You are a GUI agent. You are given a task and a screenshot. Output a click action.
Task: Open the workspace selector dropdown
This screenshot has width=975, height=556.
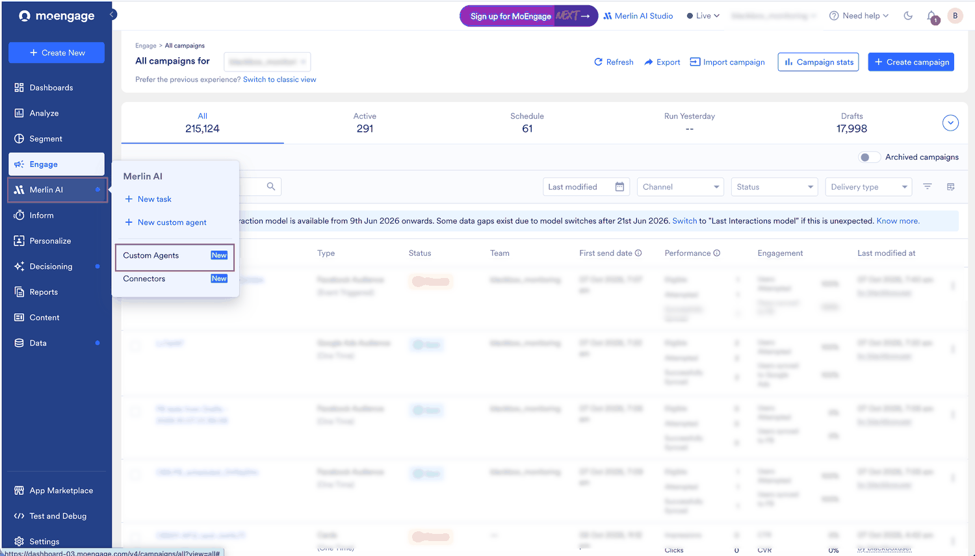[267, 62]
